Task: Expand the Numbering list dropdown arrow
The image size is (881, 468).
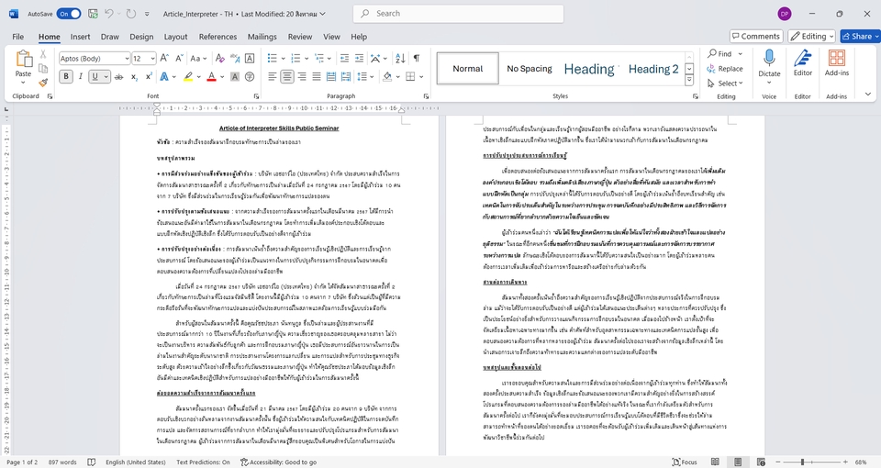Action: click(306, 59)
